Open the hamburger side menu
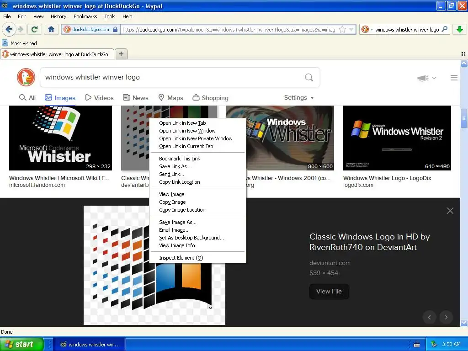Image resolution: width=468 pixels, height=351 pixels. [x=454, y=78]
